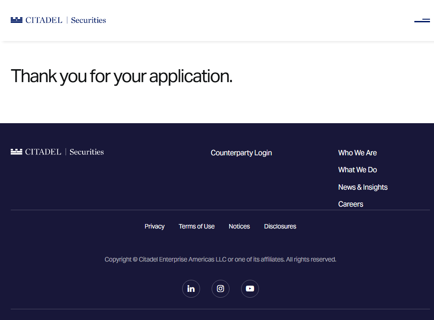This screenshot has height=320, width=434.
Task: Open the LinkedIn social icon
Action: [x=191, y=289]
